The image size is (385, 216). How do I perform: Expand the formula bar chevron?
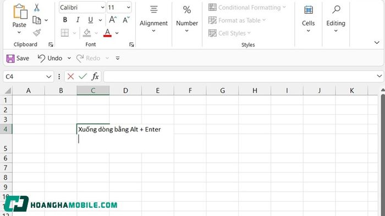pos(380,76)
